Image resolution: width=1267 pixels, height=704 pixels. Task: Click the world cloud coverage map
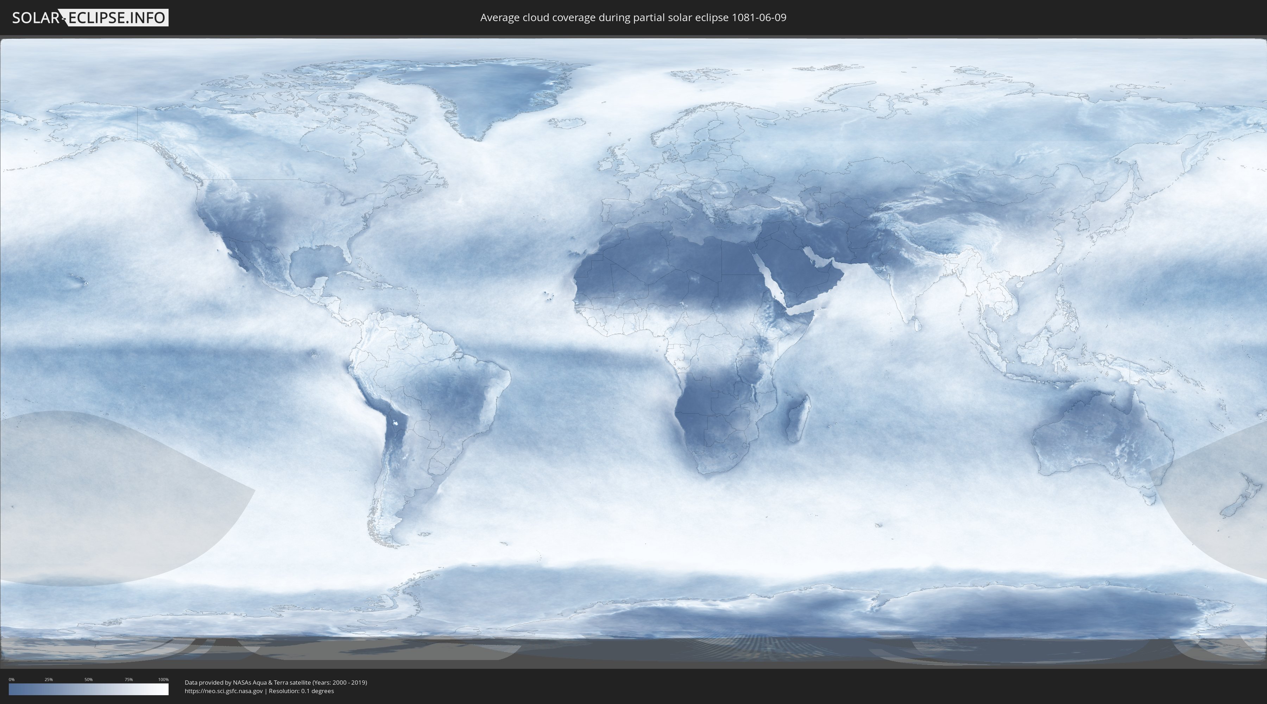pos(633,352)
